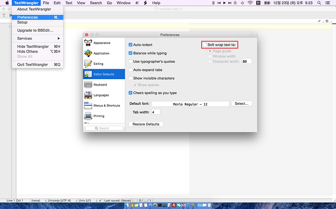Click the Tab width input field
The image size is (336, 209).
point(155,112)
